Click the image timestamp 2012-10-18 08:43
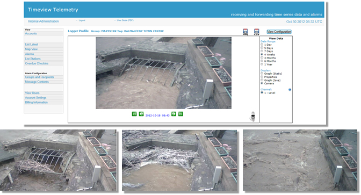361x195 pixels. [x=157, y=115]
